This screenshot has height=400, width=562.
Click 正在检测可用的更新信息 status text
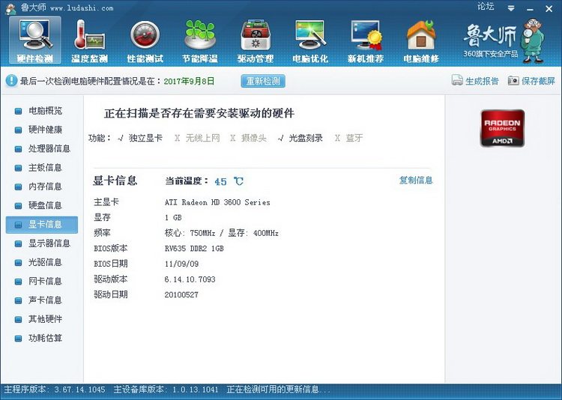pyautogui.click(x=278, y=390)
